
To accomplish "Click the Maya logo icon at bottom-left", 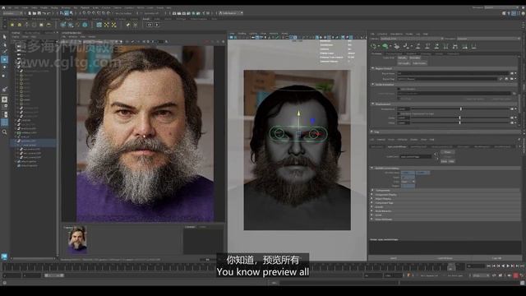I will coord(4,257).
